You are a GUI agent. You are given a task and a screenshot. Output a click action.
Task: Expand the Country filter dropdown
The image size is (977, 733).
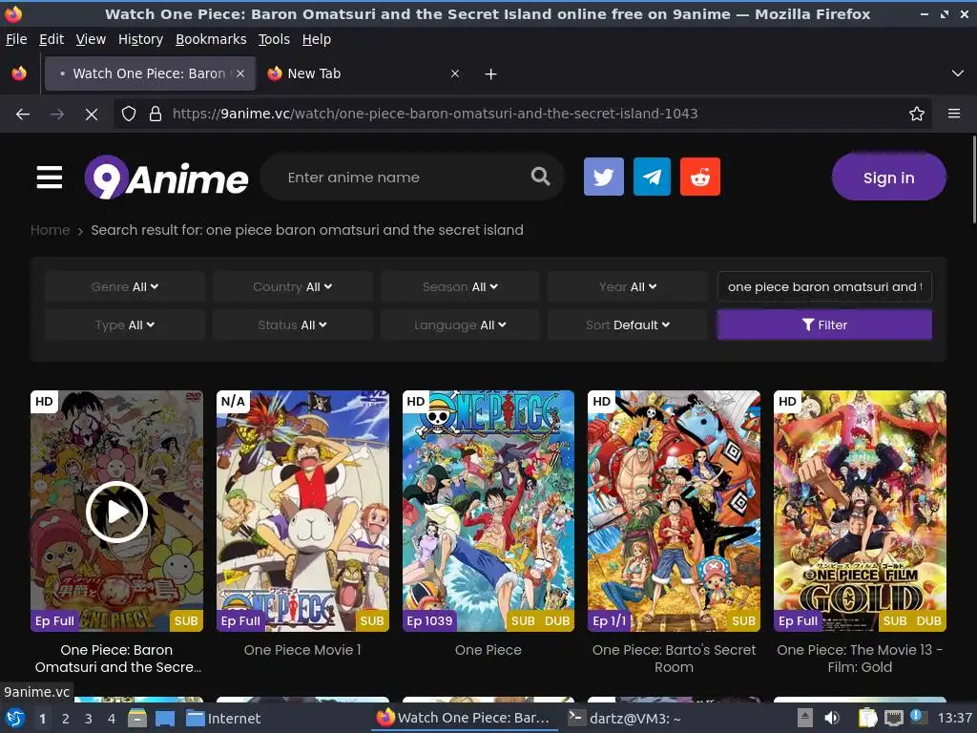pyautogui.click(x=292, y=286)
